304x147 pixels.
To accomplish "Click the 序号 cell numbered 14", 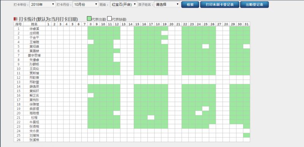I will point(19,86).
